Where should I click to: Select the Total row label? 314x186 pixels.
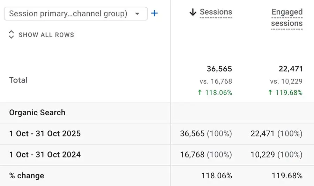point(18,80)
